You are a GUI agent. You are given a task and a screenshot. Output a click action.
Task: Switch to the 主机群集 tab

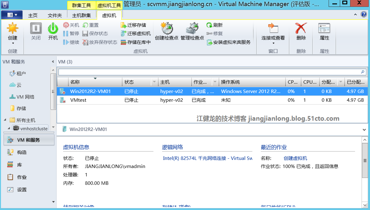coord(82,15)
